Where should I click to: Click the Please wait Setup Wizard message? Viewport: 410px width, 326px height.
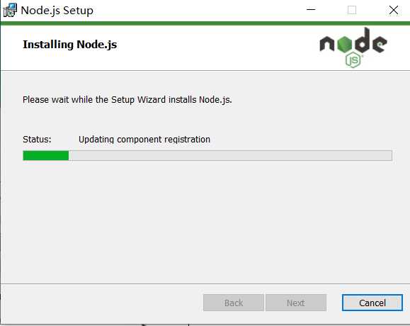point(127,100)
